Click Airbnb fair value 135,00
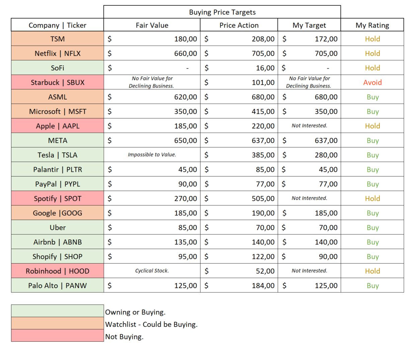 [x=152, y=242]
